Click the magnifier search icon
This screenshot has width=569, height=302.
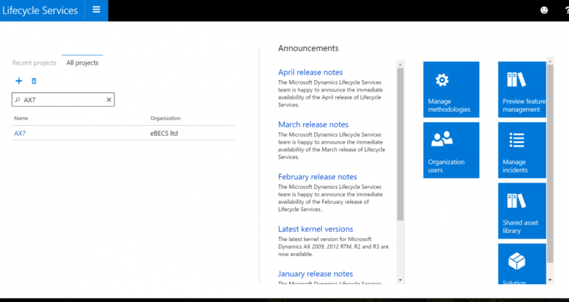pos(17,99)
